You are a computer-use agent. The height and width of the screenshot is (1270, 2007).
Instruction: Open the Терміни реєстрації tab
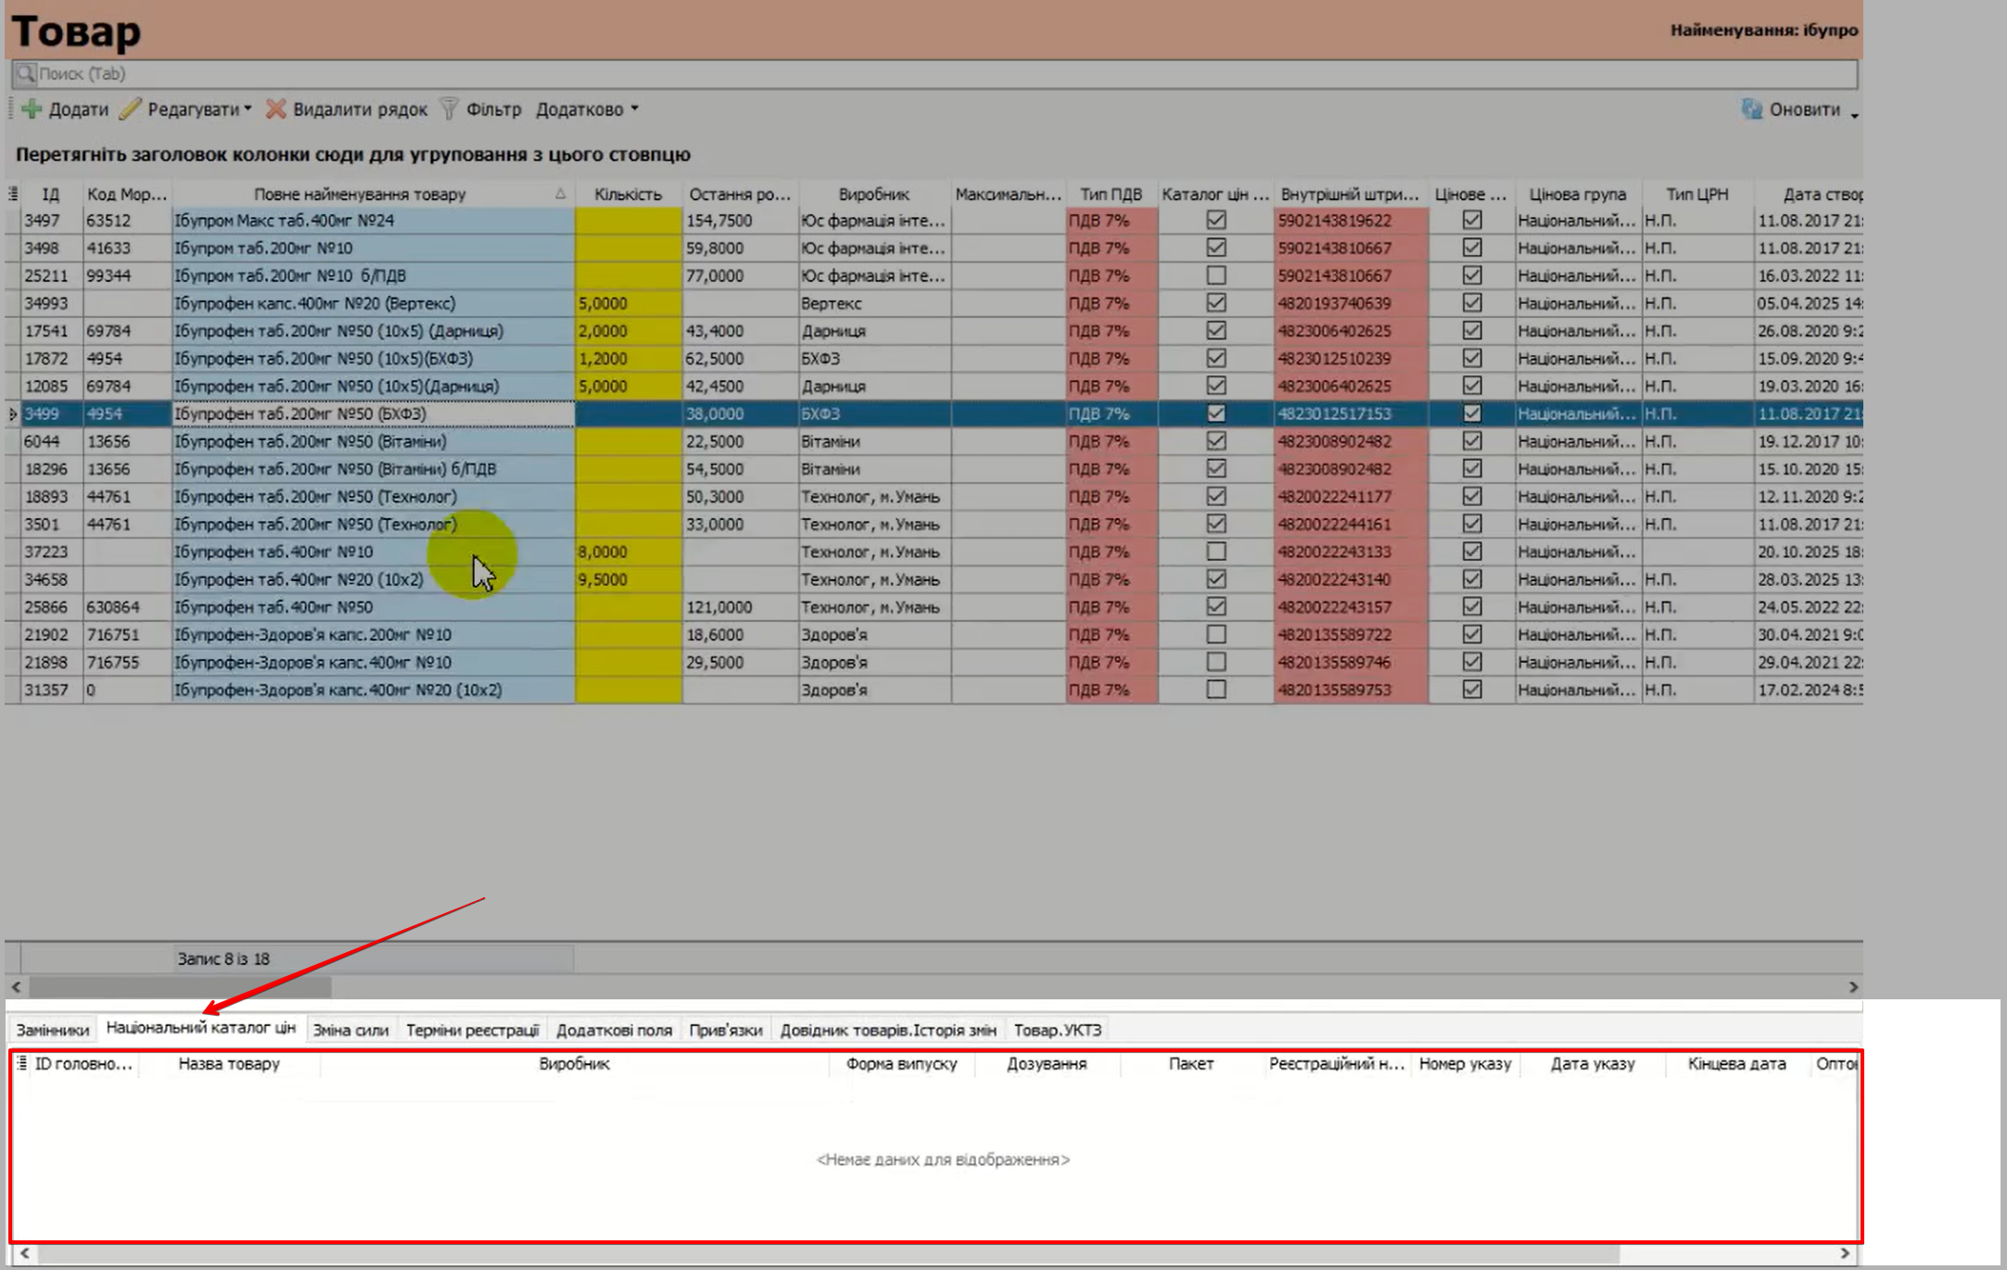click(472, 1030)
